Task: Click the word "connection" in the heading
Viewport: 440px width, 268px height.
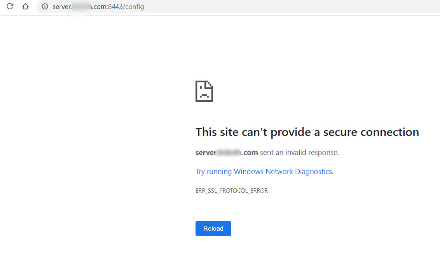Action: click(x=389, y=132)
